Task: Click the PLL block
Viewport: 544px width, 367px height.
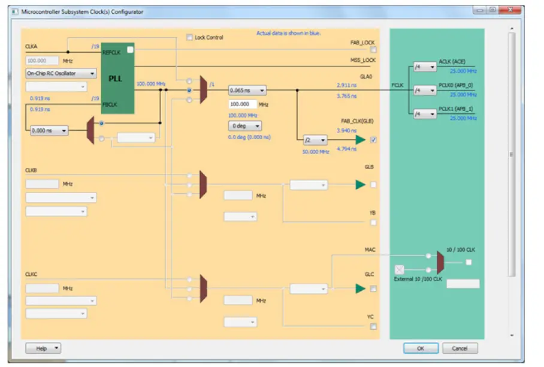Action: 117,78
